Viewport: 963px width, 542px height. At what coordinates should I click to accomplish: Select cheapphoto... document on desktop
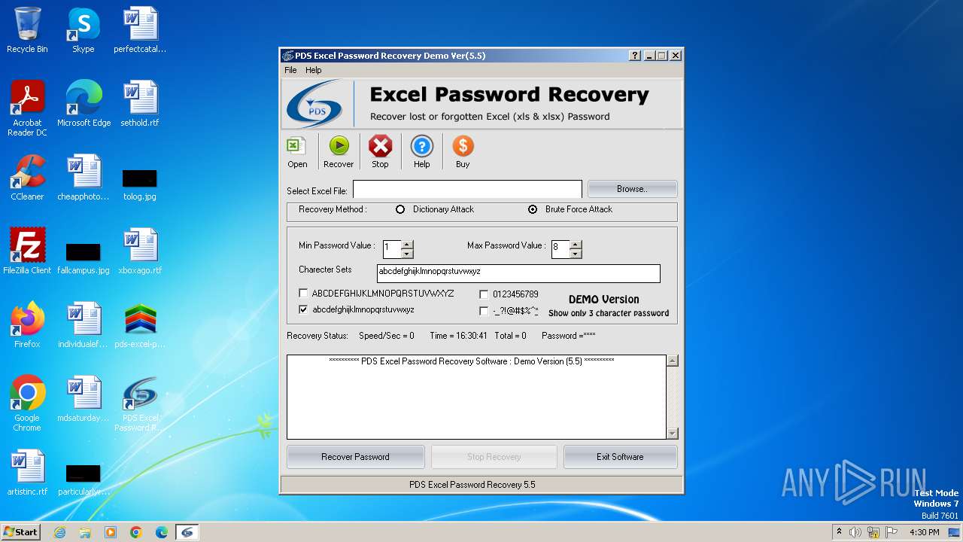click(x=84, y=178)
